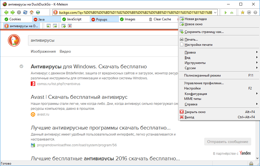Click the green Go play arrow
The height and width of the screenshot is (166, 260).
pyautogui.click(x=226, y=13)
